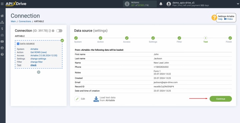Open the Help link in Settings Airtable
Screen dimensions: 240x123
pyautogui.click(x=220, y=19)
